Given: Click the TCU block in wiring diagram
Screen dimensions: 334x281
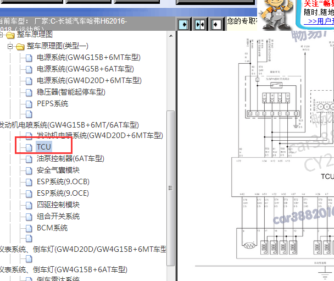Looking at the screenshot, I should tap(283, 177).
